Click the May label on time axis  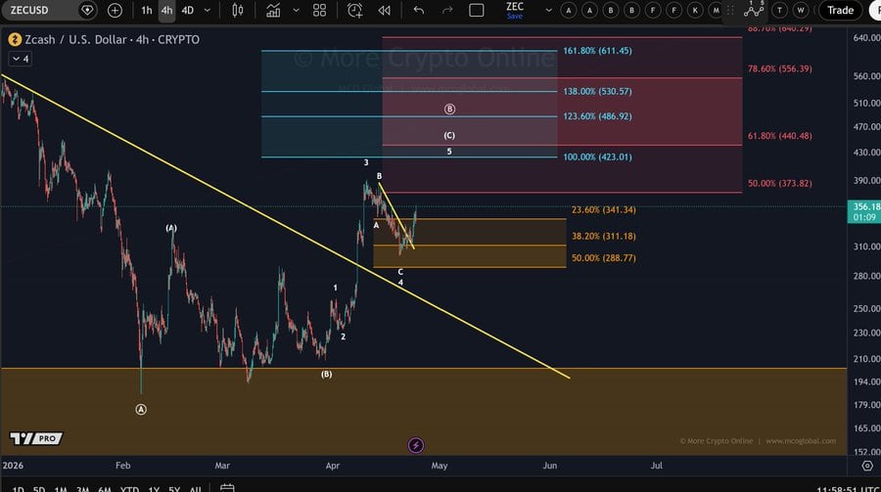click(440, 465)
